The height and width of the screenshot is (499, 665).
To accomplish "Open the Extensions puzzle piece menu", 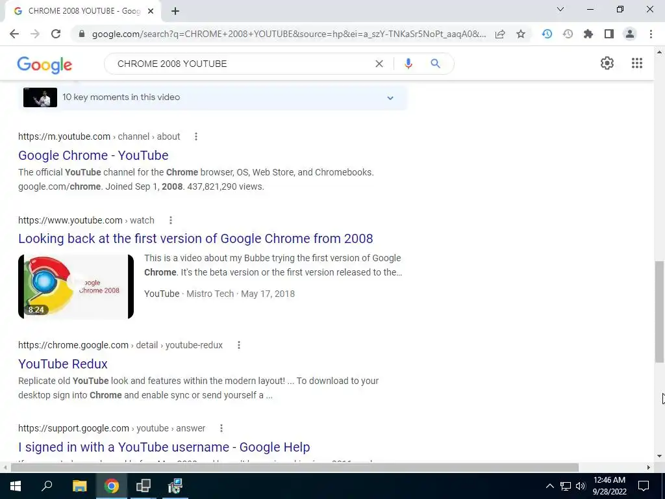I will click(588, 34).
